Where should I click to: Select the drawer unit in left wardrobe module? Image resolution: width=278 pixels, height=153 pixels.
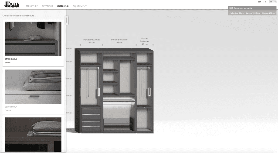click(91, 119)
